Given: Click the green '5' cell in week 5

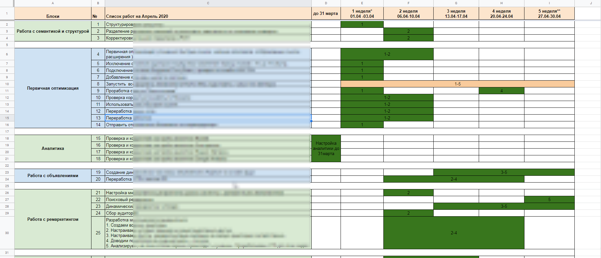Looking at the screenshot, I should 549,200.
